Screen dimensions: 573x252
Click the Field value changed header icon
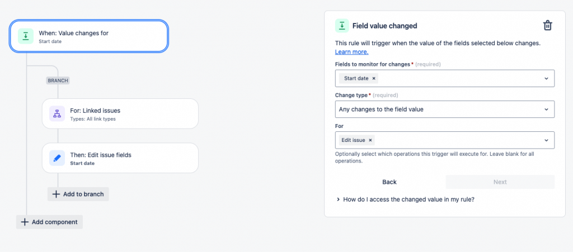point(342,26)
